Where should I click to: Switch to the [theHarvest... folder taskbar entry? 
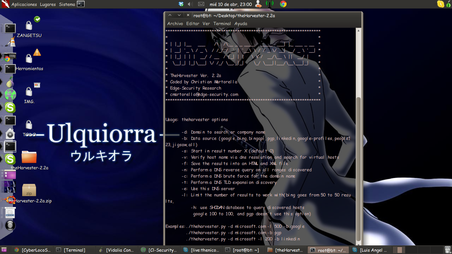click(285, 250)
